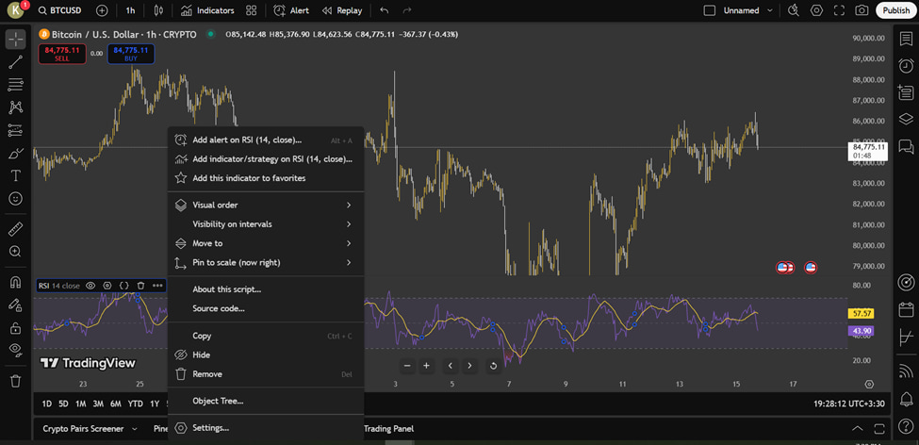Choose Add alert on RSI menu item

click(266, 140)
